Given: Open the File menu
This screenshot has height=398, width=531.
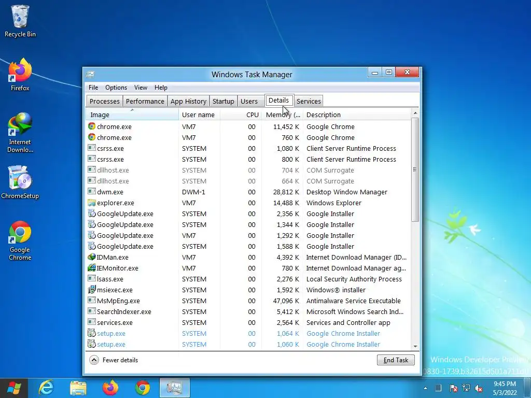Looking at the screenshot, I should (x=93, y=87).
